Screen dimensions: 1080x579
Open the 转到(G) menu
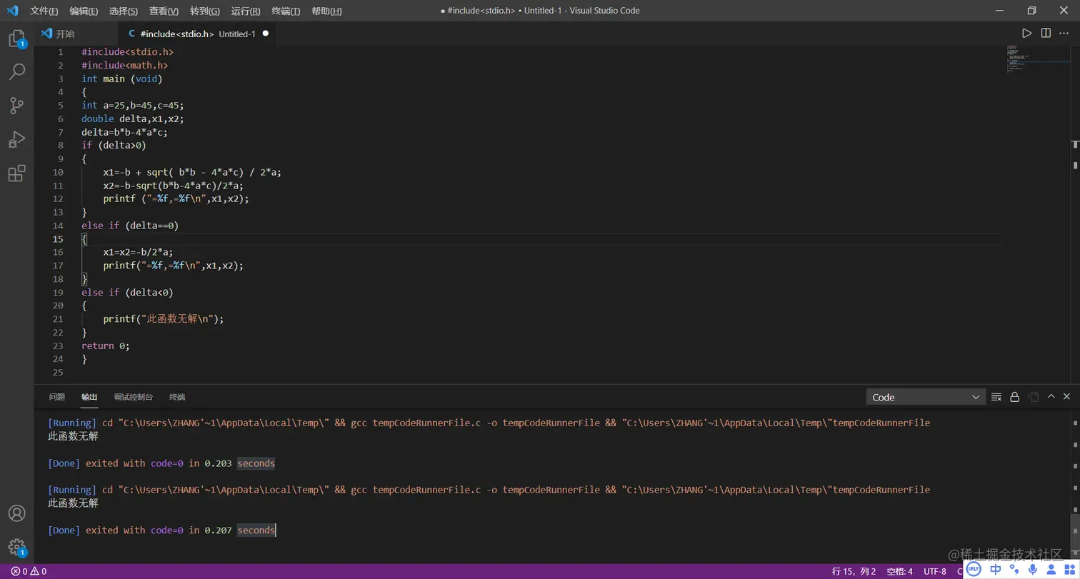pos(205,11)
